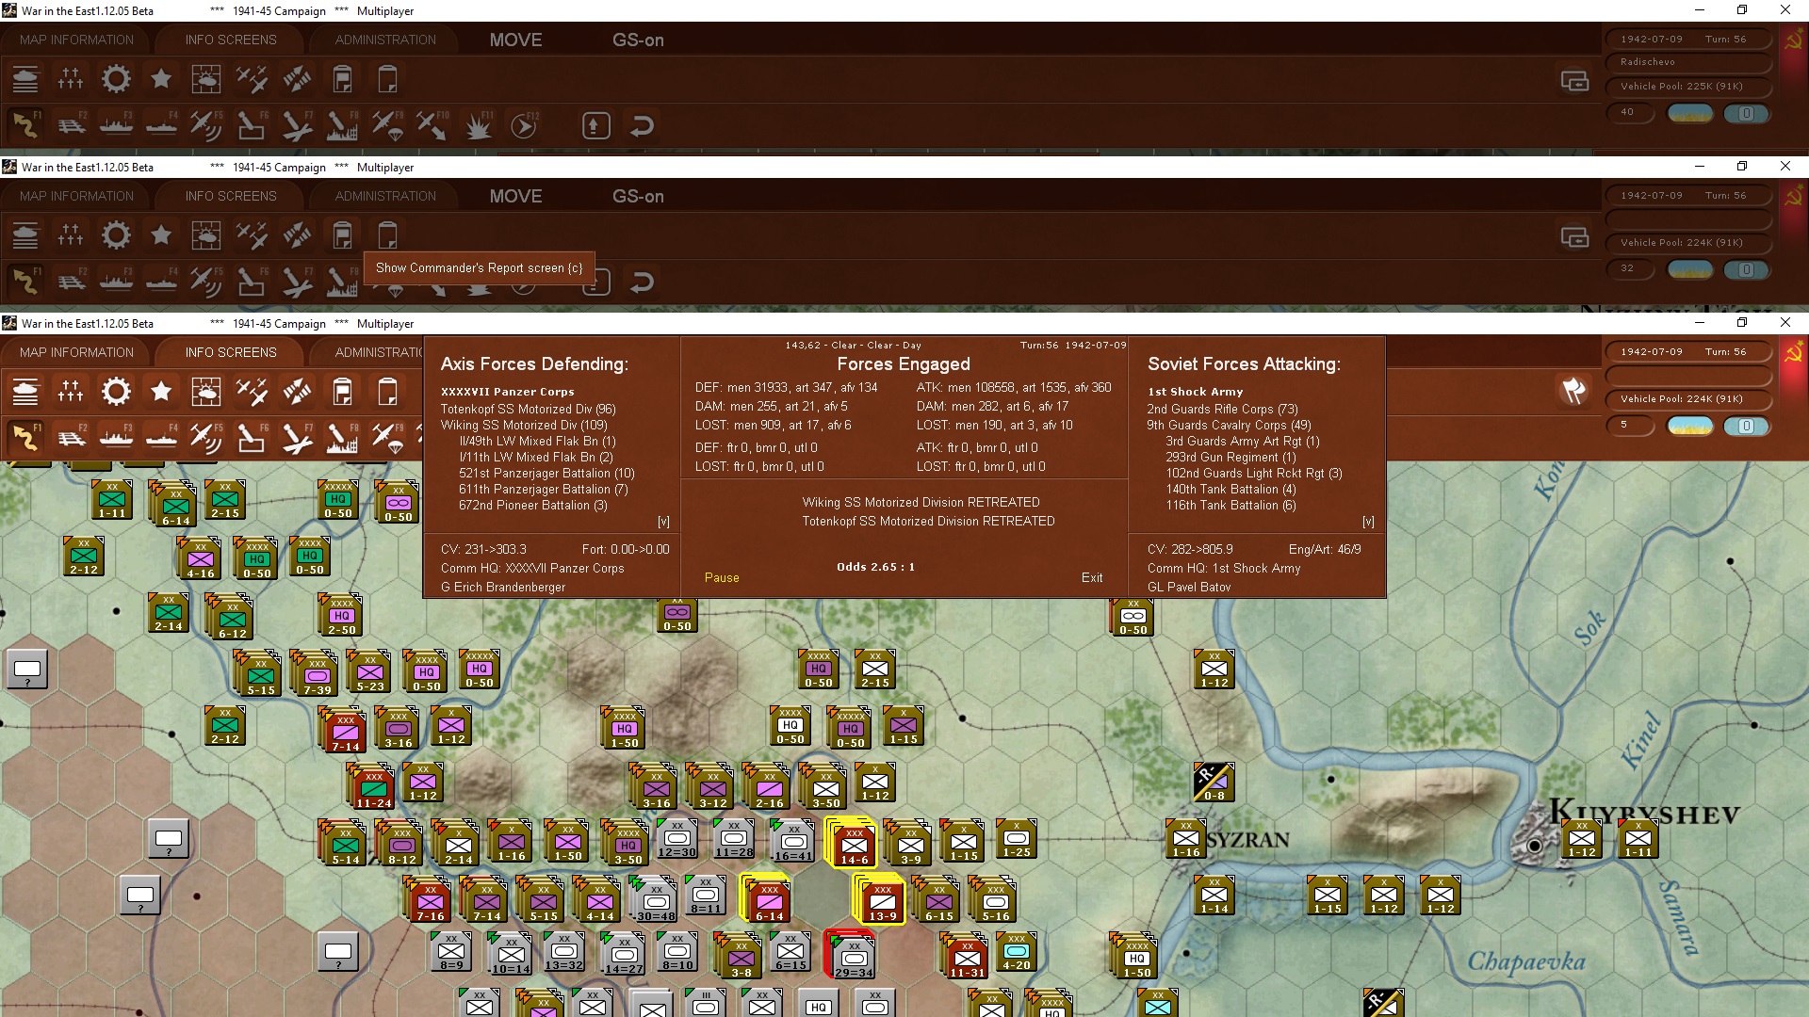
Task: Open losses crosses icon in top window
Action: [71, 79]
